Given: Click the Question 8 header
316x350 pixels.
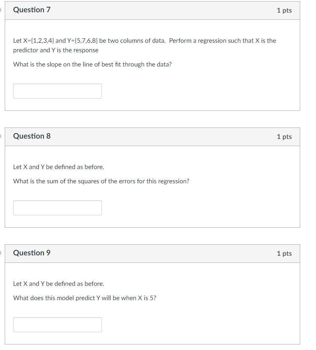Looking at the screenshot, I should (x=32, y=136).
